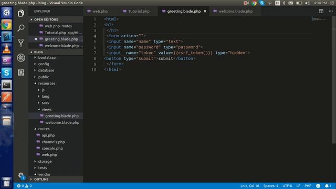The image size is (336, 189).
Task: Open api.php in routes folder
Action: pyautogui.click(x=56, y=135)
